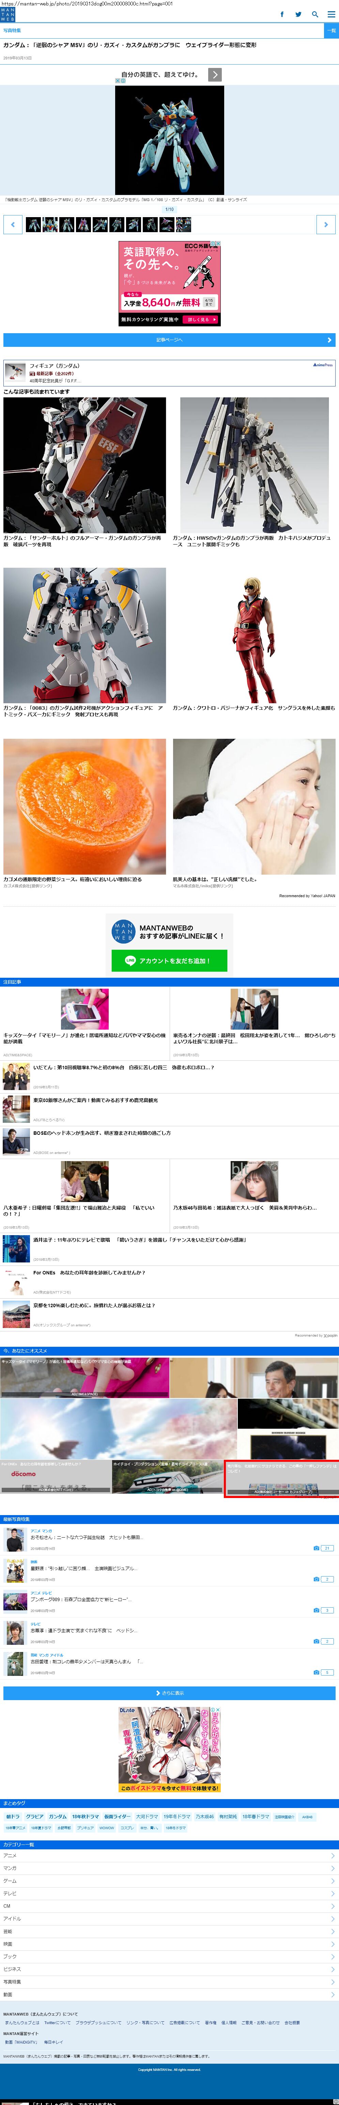Click camera icon on the おそ松さん row

tap(316, 1549)
